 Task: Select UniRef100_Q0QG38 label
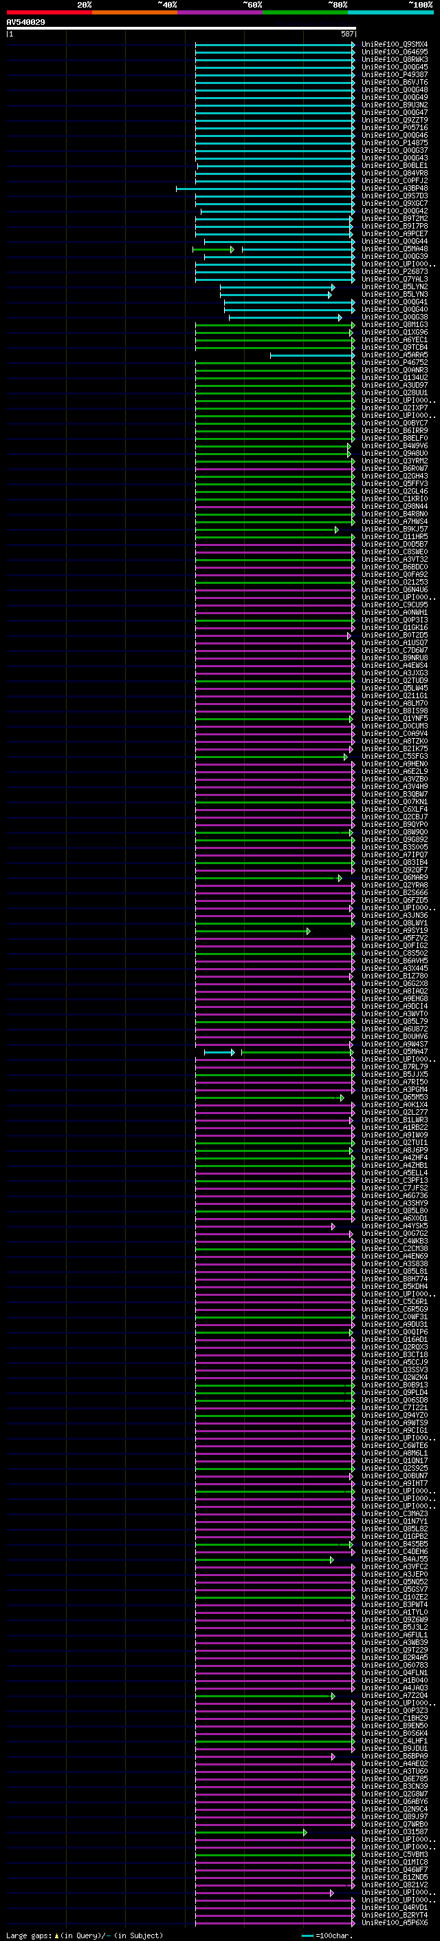[395, 317]
